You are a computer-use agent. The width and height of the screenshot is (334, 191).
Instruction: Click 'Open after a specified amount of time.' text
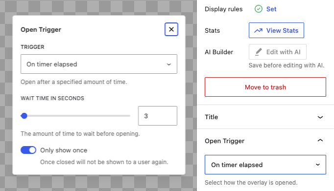[x=73, y=82]
